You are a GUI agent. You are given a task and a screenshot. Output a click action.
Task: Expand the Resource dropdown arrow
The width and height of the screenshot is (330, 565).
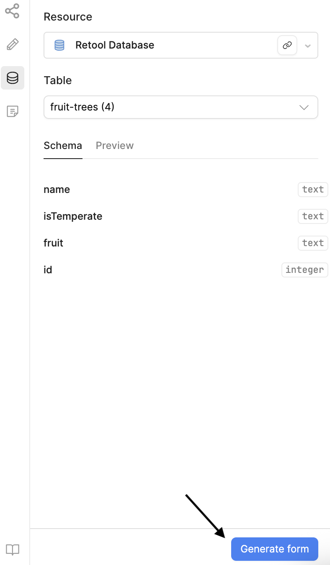click(x=308, y=46)
